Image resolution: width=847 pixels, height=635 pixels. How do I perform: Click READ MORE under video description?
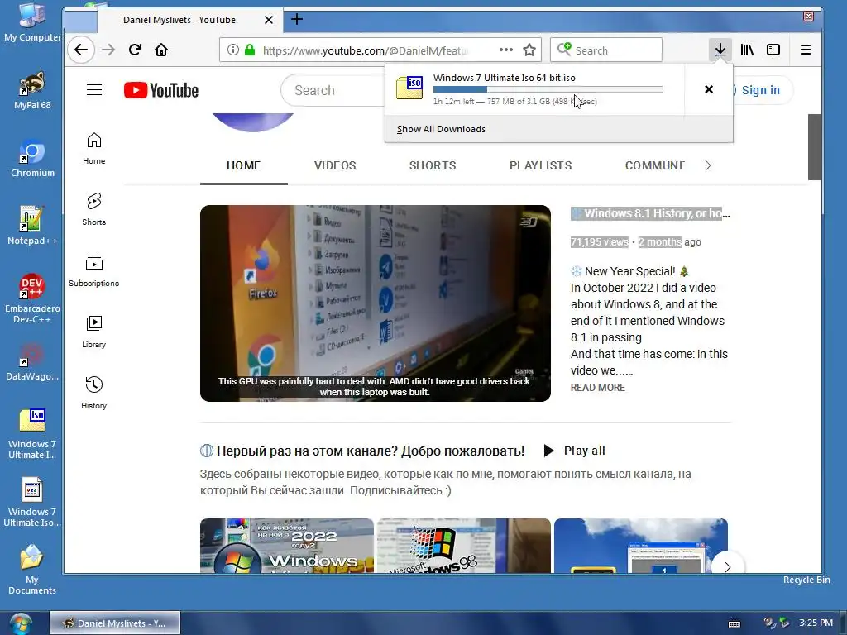[598, 388]
